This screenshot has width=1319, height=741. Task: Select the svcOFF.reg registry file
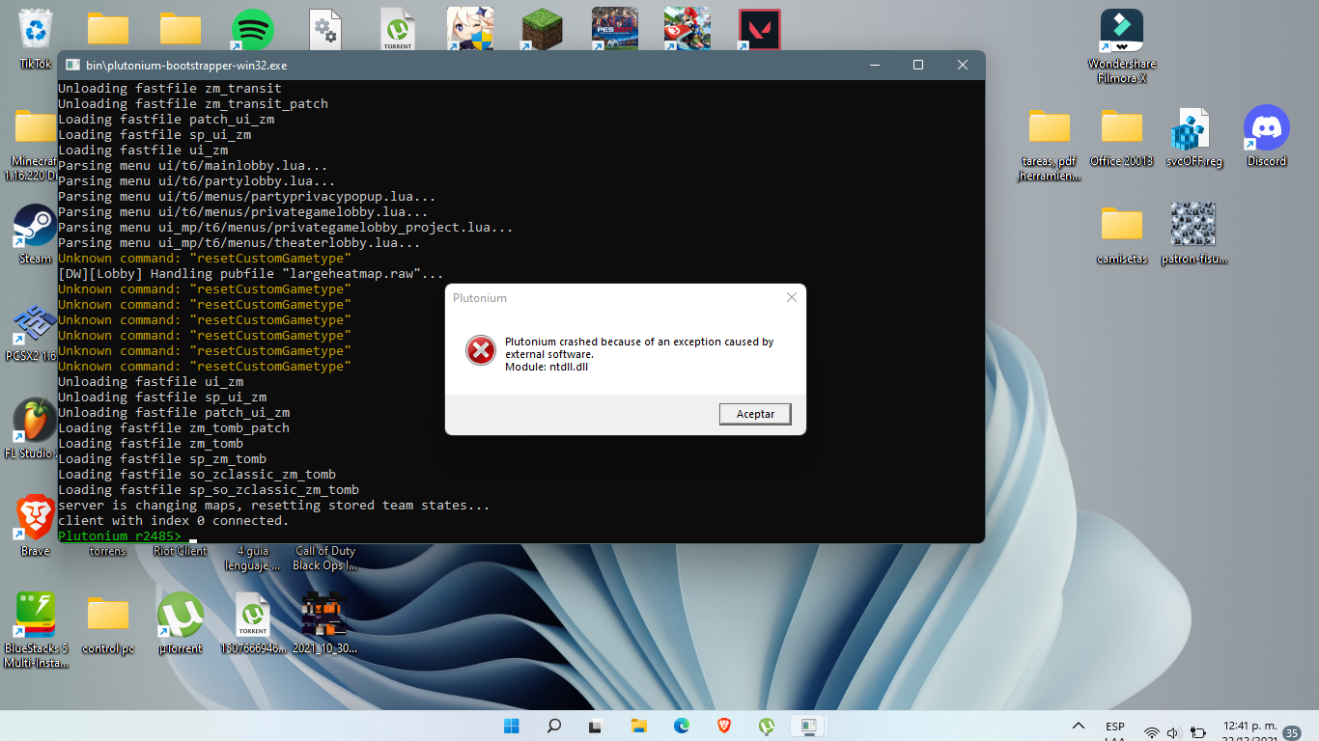coord(1193,135)
